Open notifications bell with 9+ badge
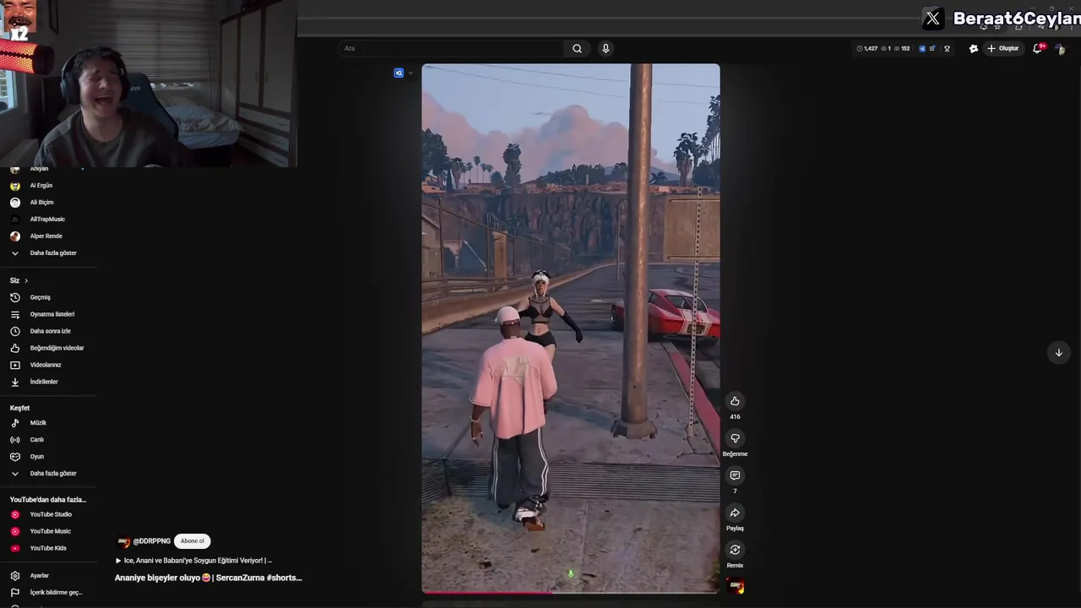This screenshot has width=1081, height=608. coord(1038,48)
